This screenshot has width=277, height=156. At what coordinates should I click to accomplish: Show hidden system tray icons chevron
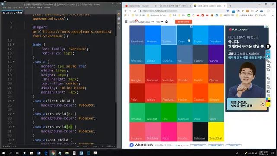[x=242, y=153]
